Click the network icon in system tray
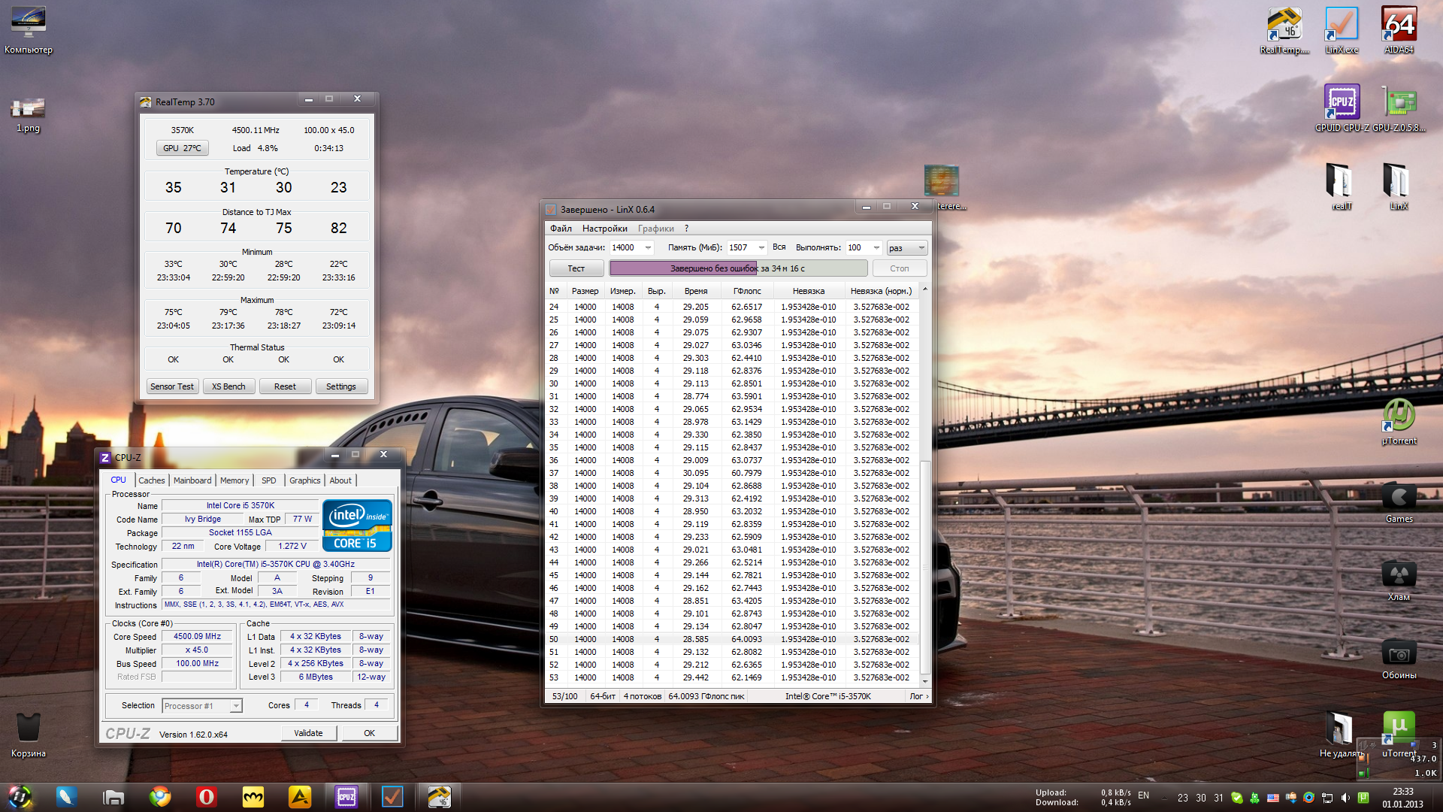The image size is (1443, 812). [1327, 798]
